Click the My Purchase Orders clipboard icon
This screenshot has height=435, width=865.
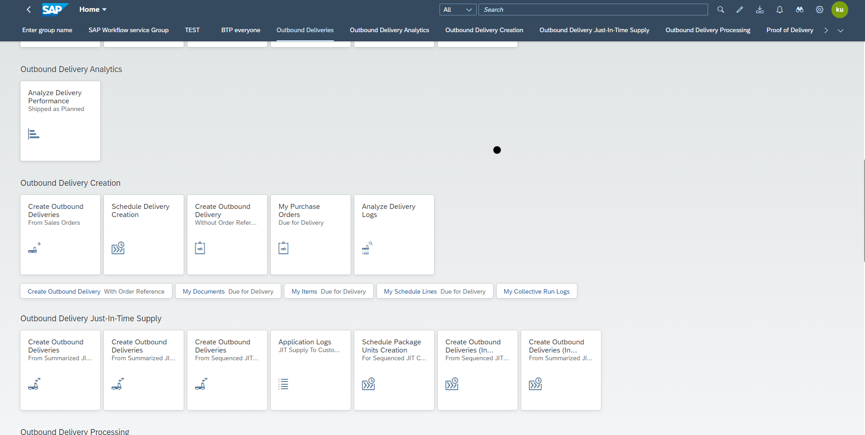[283, 248]
